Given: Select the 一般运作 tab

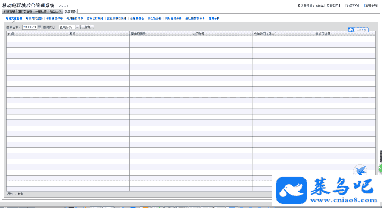Looking at the screenshot, I should 41,12.
